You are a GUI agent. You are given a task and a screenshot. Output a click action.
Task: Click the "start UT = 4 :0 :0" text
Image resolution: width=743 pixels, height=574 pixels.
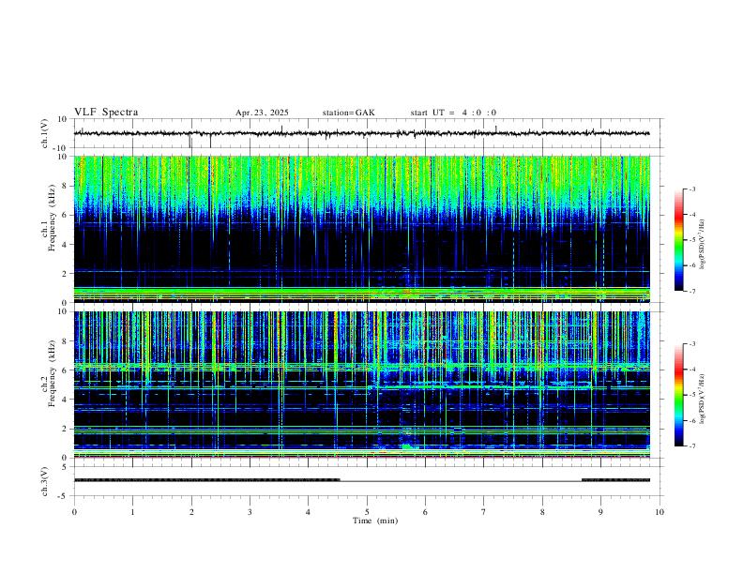453,113
